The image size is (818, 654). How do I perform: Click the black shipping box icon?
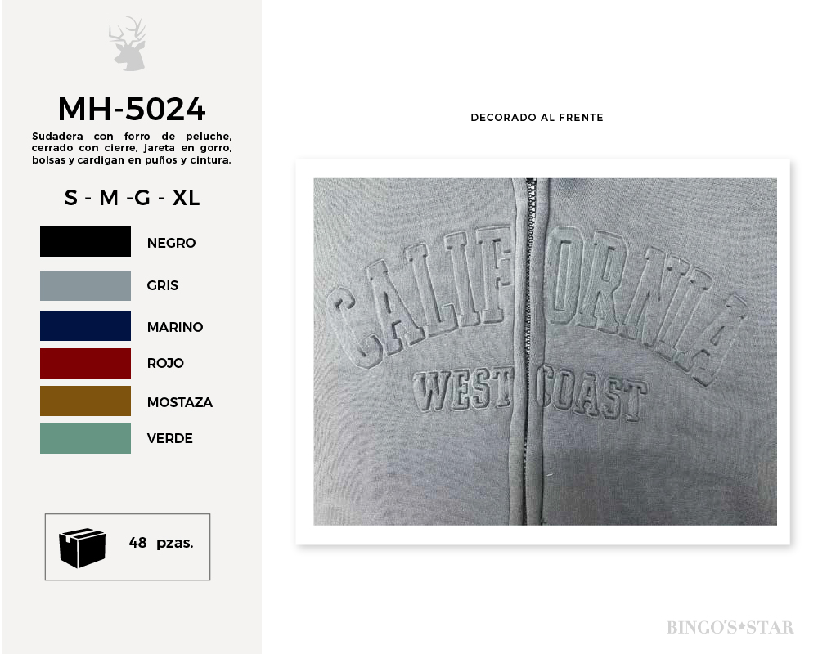83,547
